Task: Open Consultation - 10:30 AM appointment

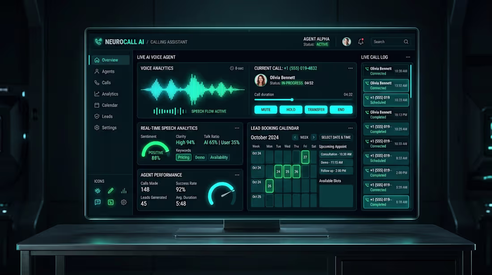Action: click(336, 155)
